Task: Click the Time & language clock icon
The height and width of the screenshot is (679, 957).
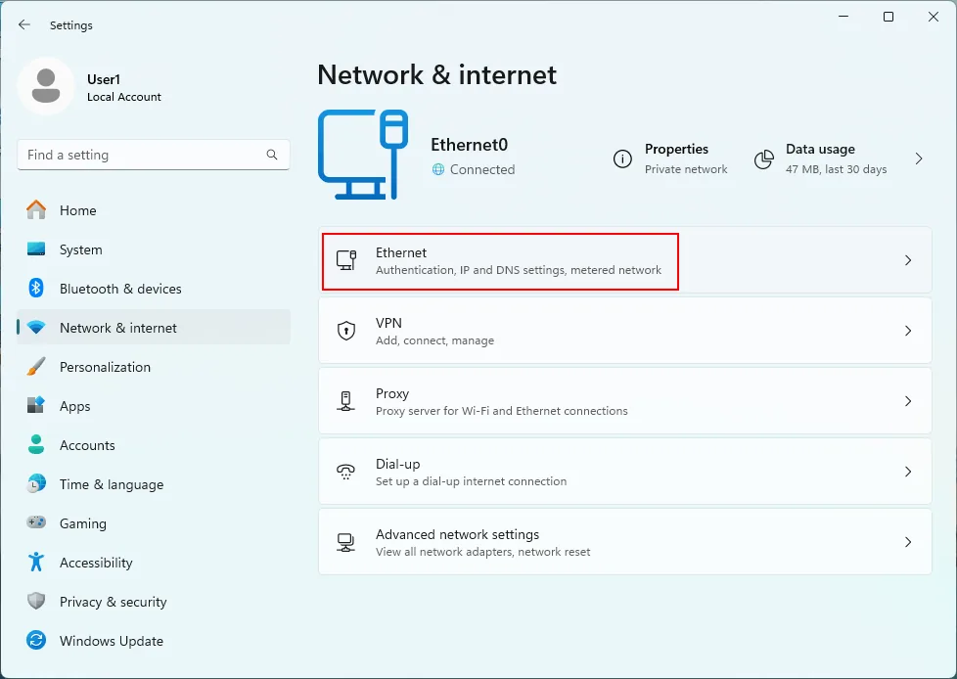Action: click(x=36, y=483)
